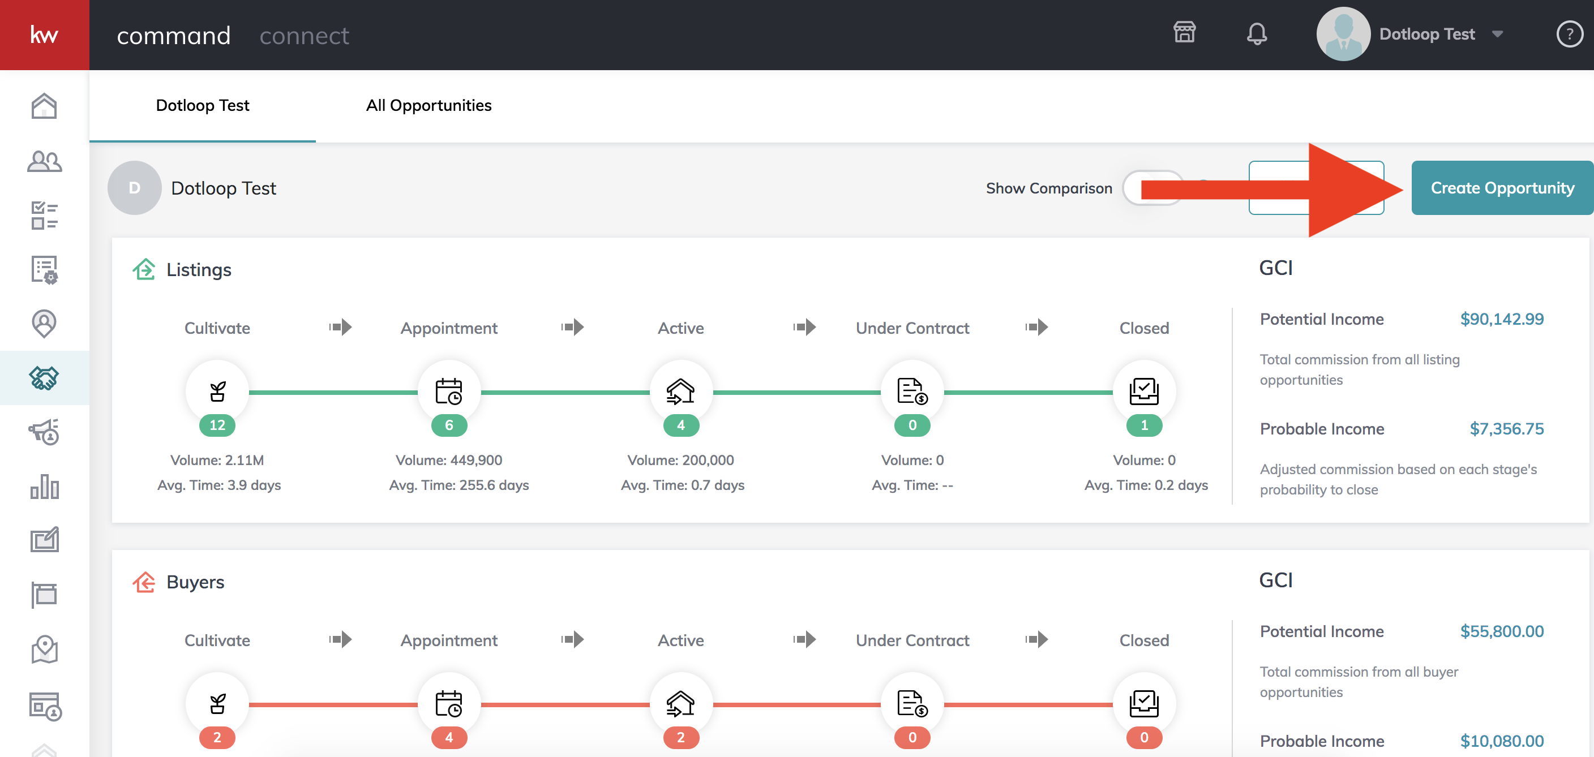
Task: Open notifications via the bell icon
Action: pos(1257,34)
